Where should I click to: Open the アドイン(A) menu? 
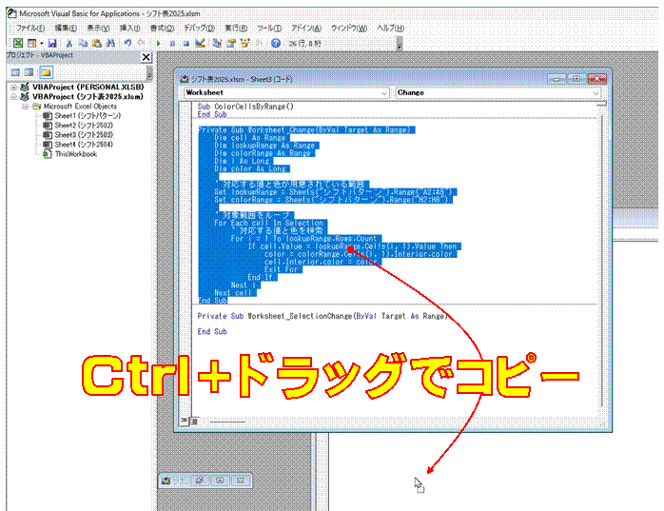click(x=305, y=28)
